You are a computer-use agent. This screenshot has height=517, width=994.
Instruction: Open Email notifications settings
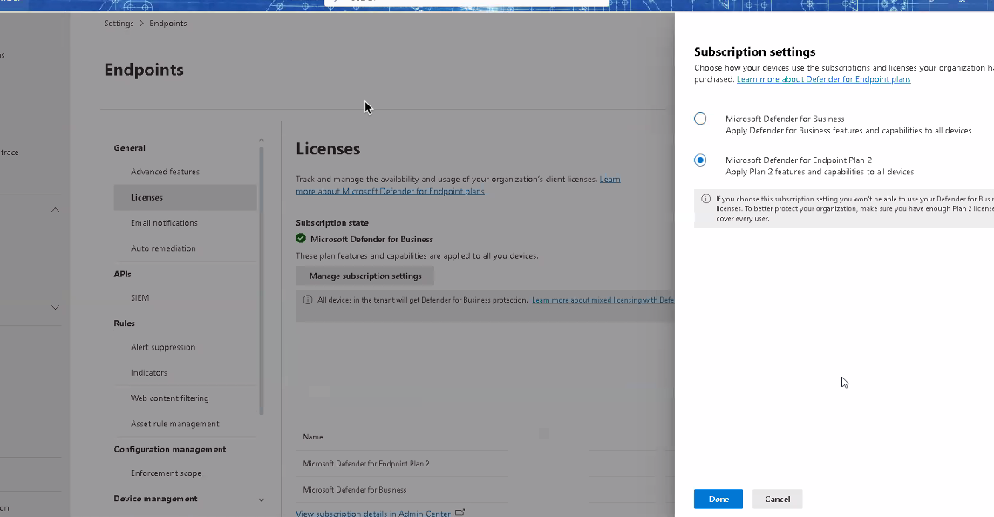pos(164,223)
